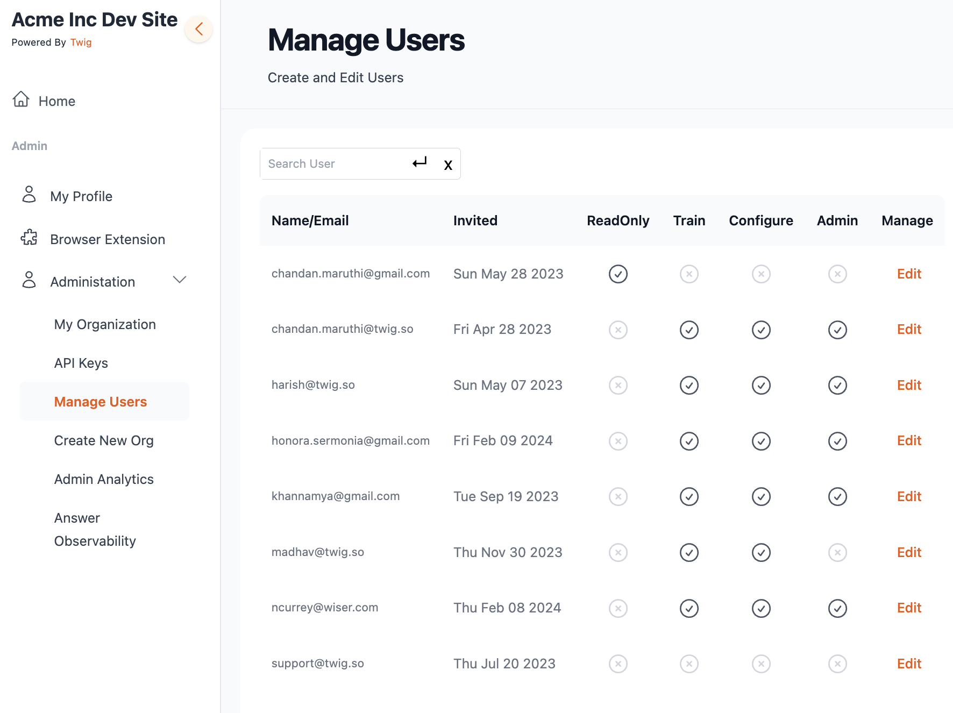Screen dimensions: 953x713
Task: Clear the search with the X icon
Action: (x=448, y=165)
